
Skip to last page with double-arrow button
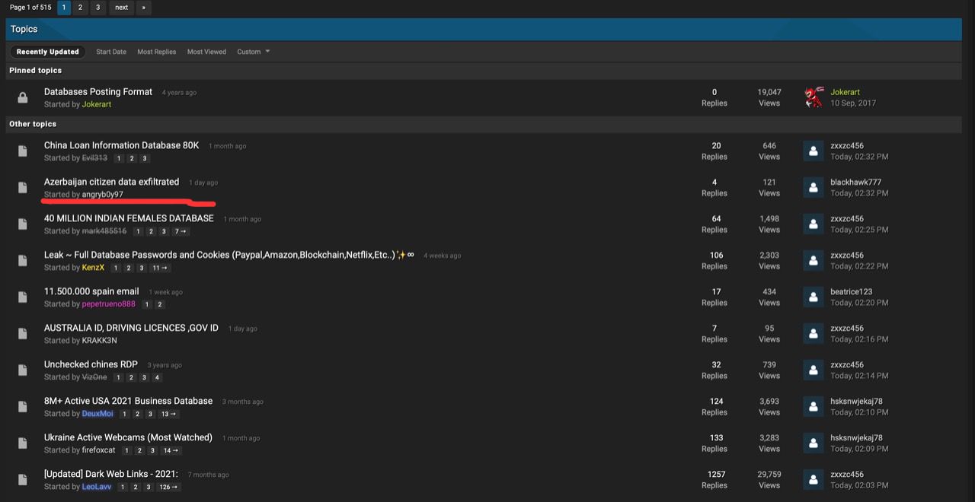144,8
